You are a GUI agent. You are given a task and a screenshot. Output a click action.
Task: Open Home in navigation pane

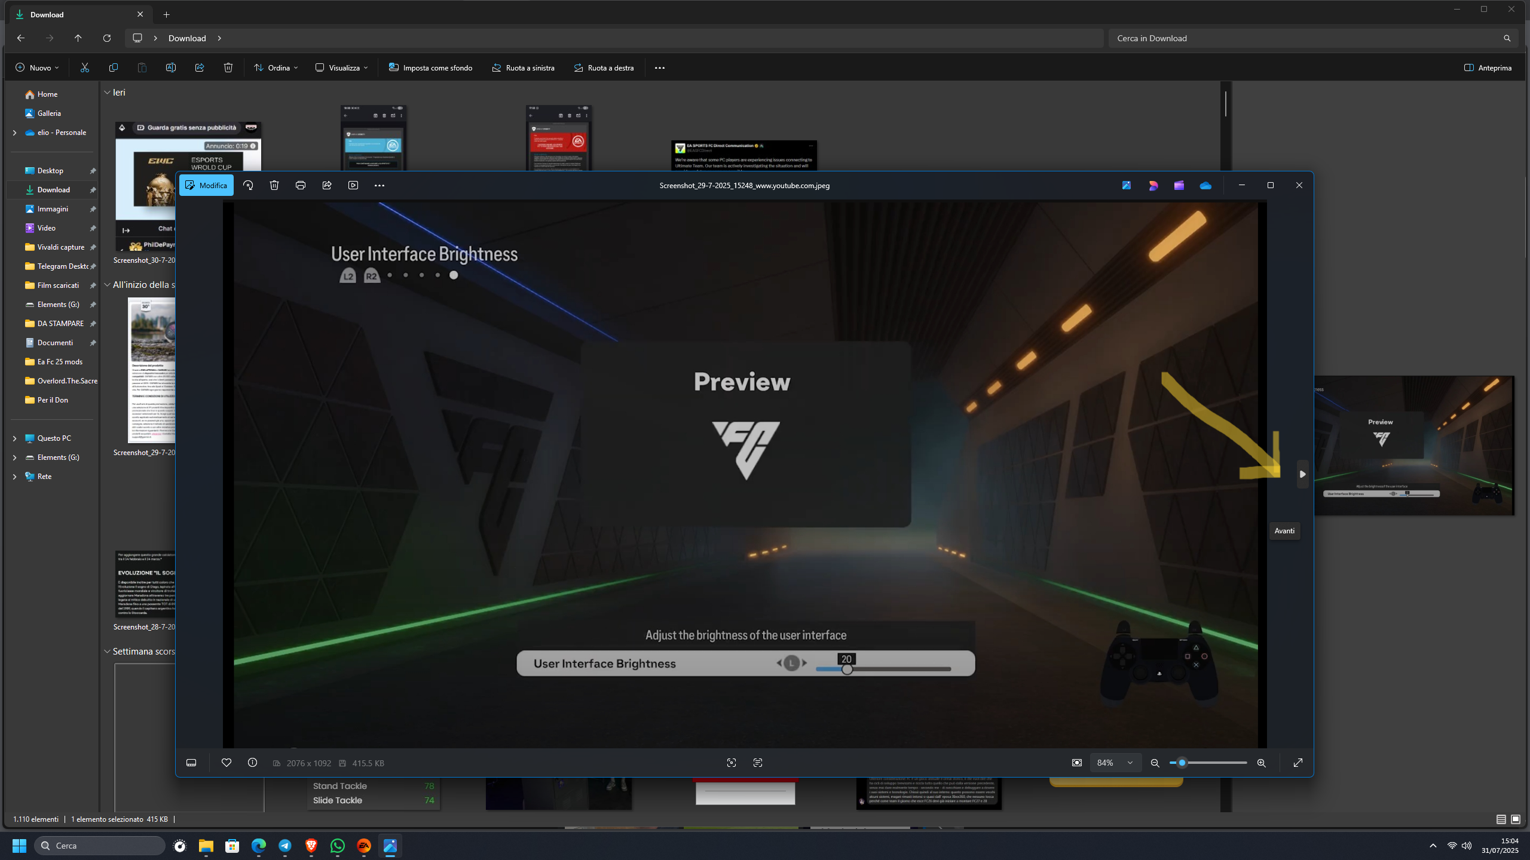47,94
